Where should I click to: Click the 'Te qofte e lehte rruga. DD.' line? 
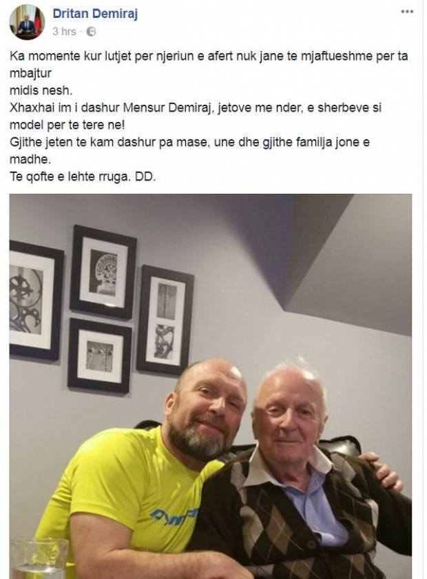(x=83, y=177)
